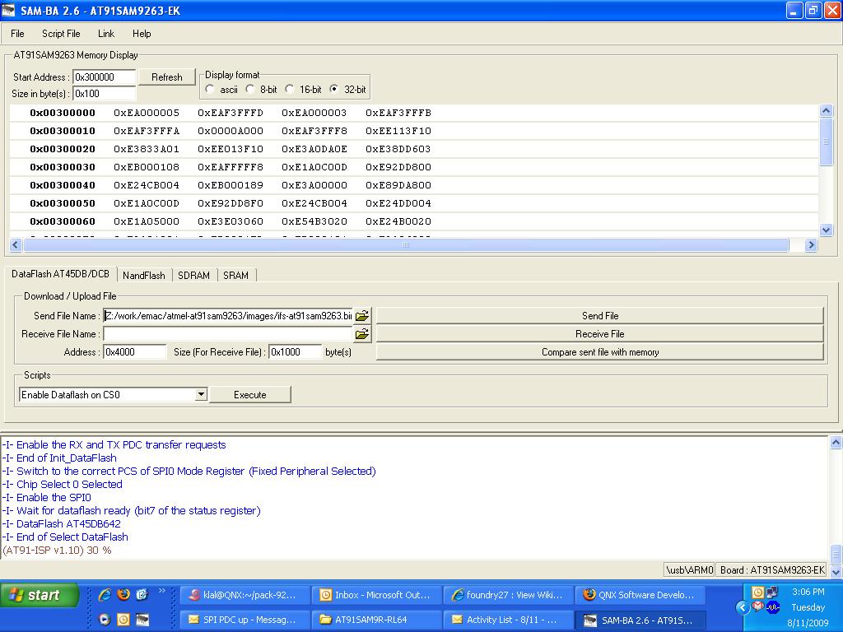Open the AT91SAM9R-RL64 folder taskbar button
Viewport: 843px width, 632px height.
point(376,620)
